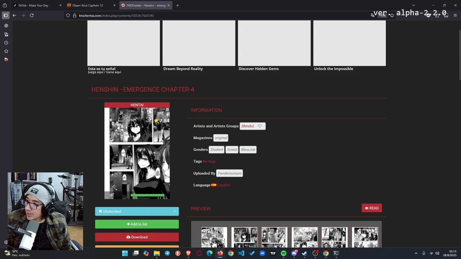Bookmark this page with the star icon
Screen dimensions: 461x259
click(392, 15)
